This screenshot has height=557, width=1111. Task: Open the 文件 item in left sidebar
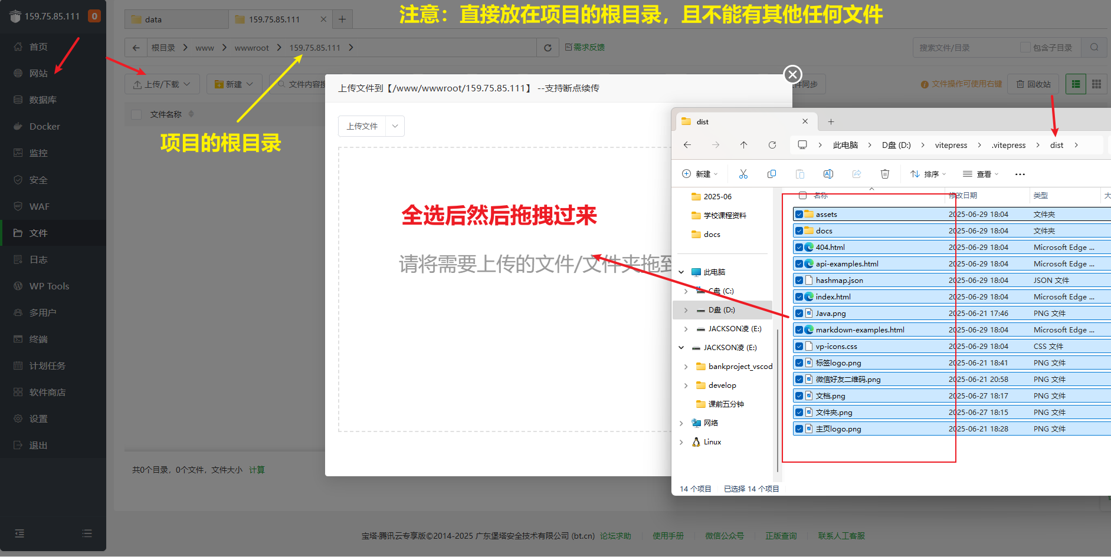[38, 233]
